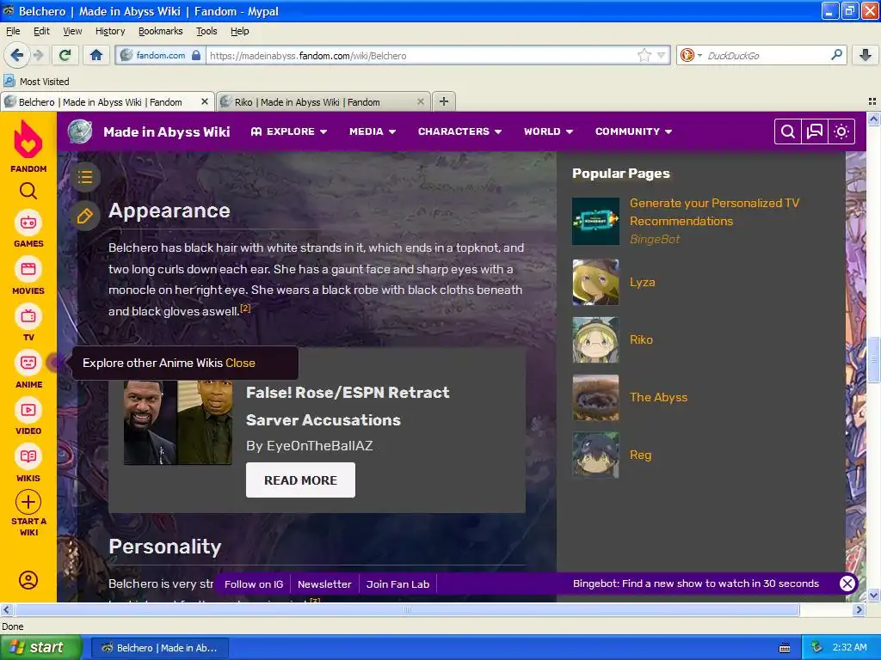881x660 pixels.
Task: Click the Close link in anime tooltip
Action: click(241, 363)
